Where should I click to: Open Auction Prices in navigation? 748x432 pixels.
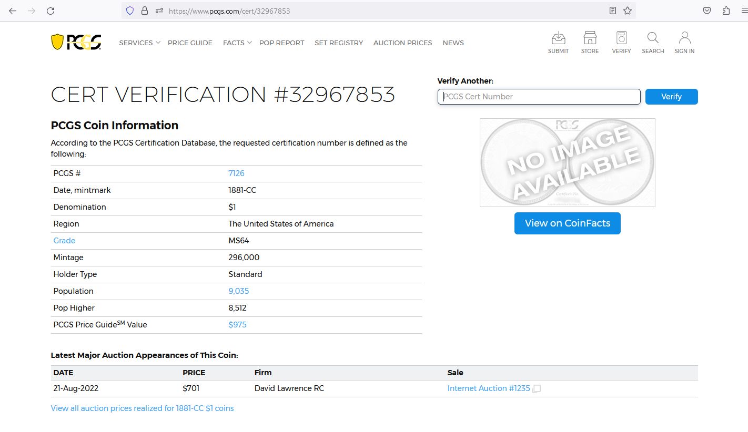click(402, 43)
